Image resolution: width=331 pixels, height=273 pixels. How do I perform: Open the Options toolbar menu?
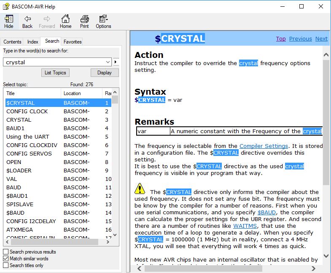103,22
